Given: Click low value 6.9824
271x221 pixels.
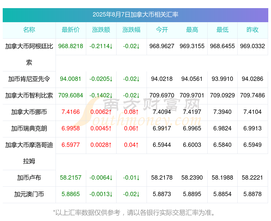Looking at the screenshot, I should click(x=222, y=128).
